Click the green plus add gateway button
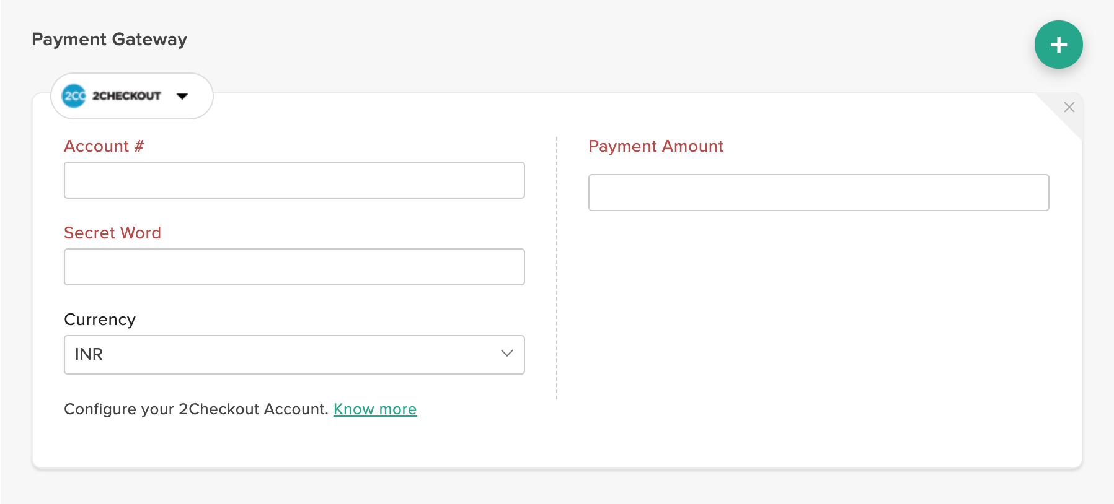Screen dimensions: 1114x504 click(1058, 45)
